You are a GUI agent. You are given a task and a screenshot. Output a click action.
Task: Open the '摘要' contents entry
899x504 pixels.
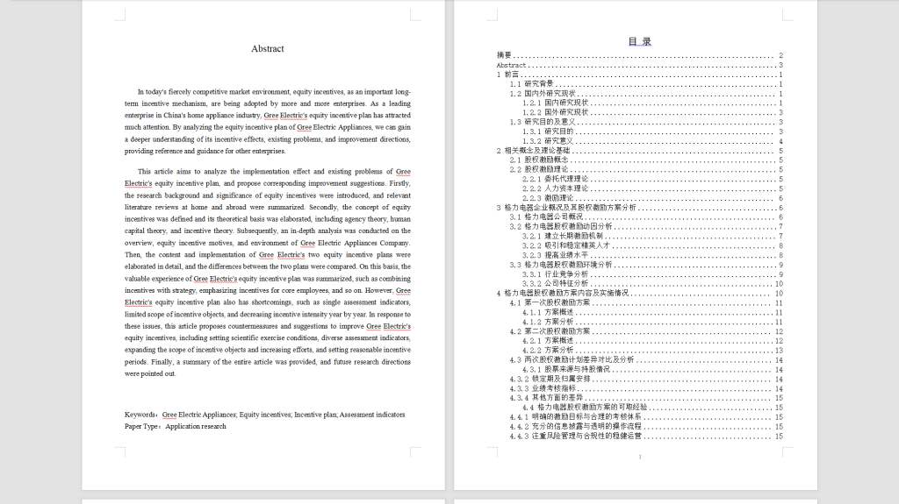click(639, 55)
